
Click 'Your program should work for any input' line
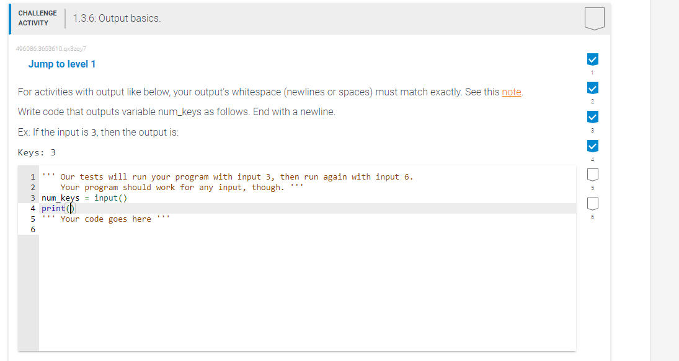(182, 187)
